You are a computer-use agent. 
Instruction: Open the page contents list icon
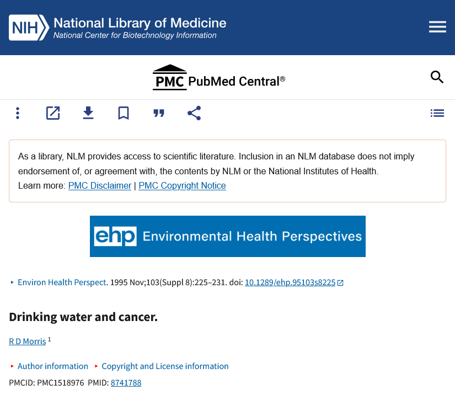(x=437, y=113)
